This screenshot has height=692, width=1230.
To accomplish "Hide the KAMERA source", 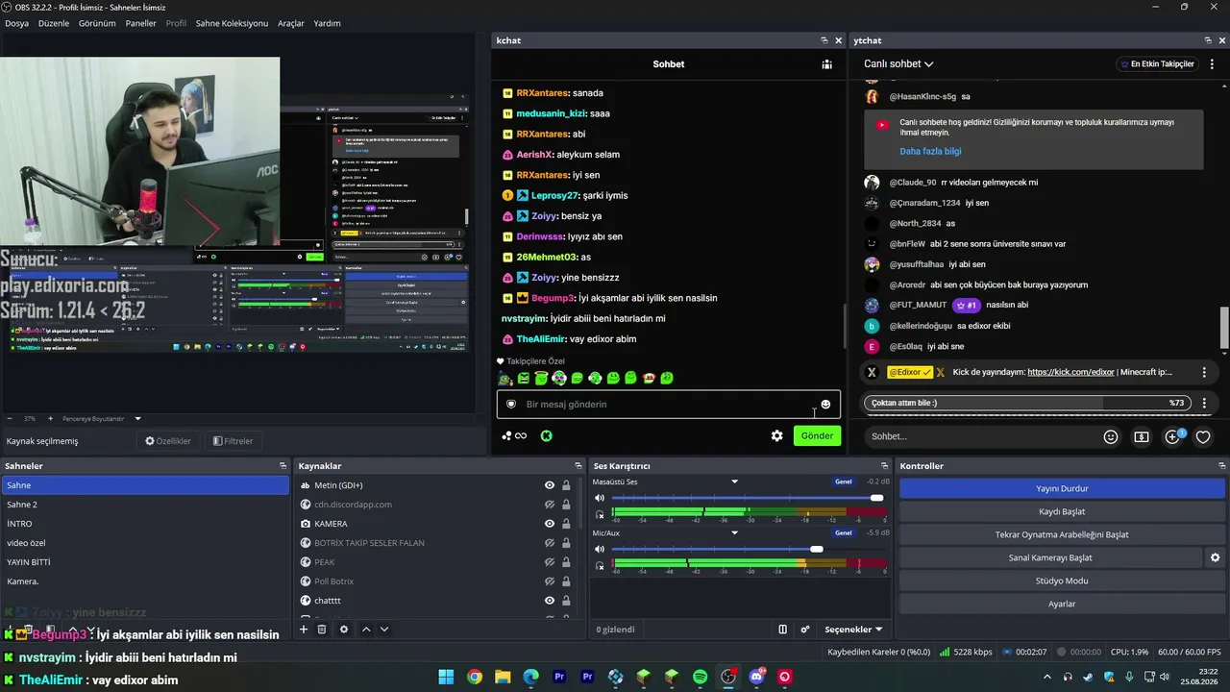I will tap(550, 524).
